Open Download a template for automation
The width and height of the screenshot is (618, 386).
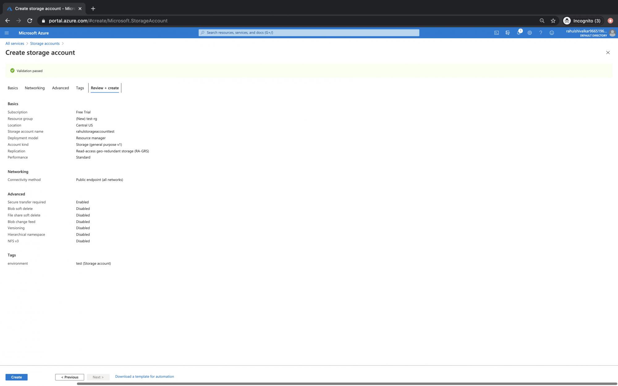(x=144, y=376)
